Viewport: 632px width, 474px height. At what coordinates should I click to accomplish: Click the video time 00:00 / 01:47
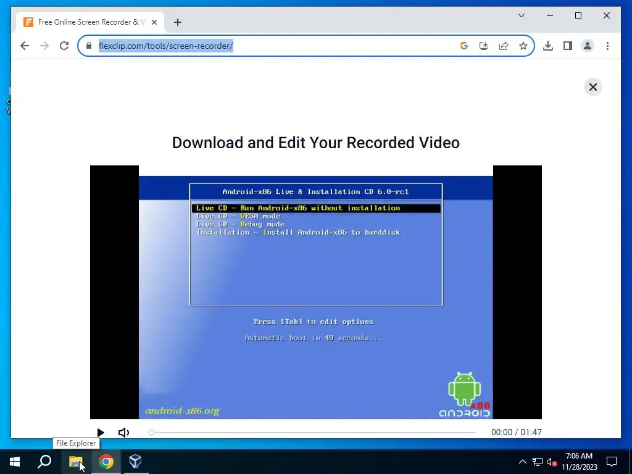point(517,433)
